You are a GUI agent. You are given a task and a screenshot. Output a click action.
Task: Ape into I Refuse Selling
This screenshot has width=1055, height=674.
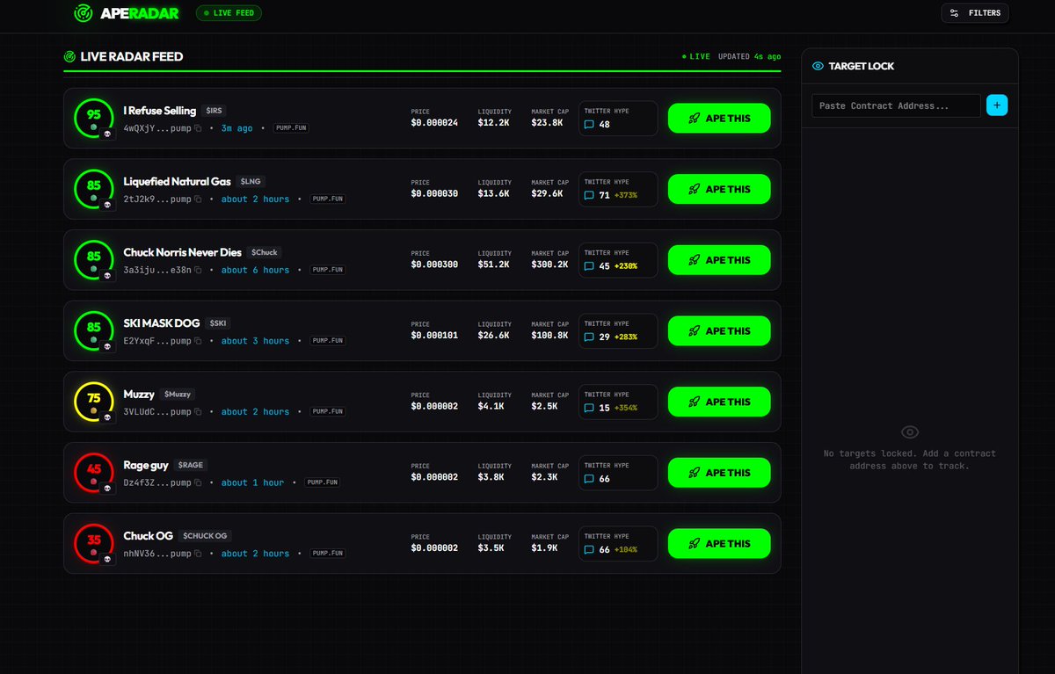[719, 118]
